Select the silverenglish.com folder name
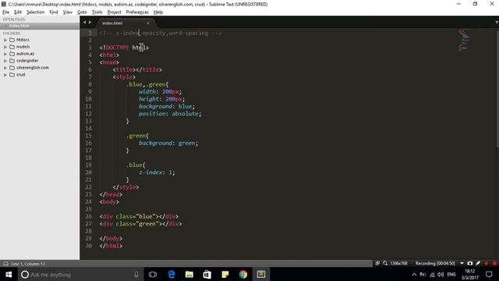This screenshot has height=281, width=499. 33,68
